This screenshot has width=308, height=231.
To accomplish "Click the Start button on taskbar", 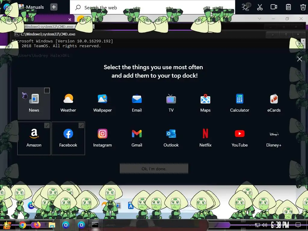I will coord(7,225).
